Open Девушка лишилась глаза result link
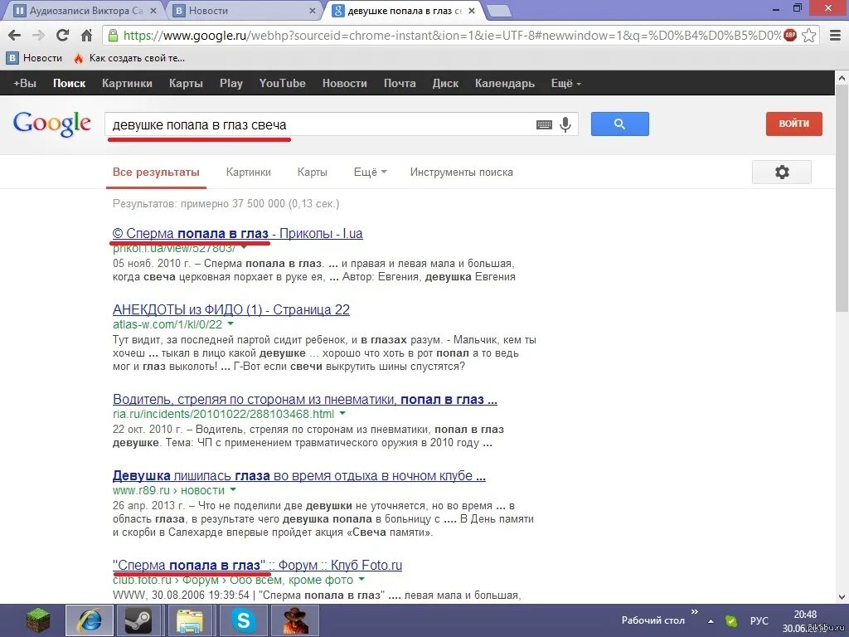Viewport: 849px width, 637px height. pos(298,476)
